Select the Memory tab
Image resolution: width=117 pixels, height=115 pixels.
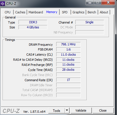[52, 12]
